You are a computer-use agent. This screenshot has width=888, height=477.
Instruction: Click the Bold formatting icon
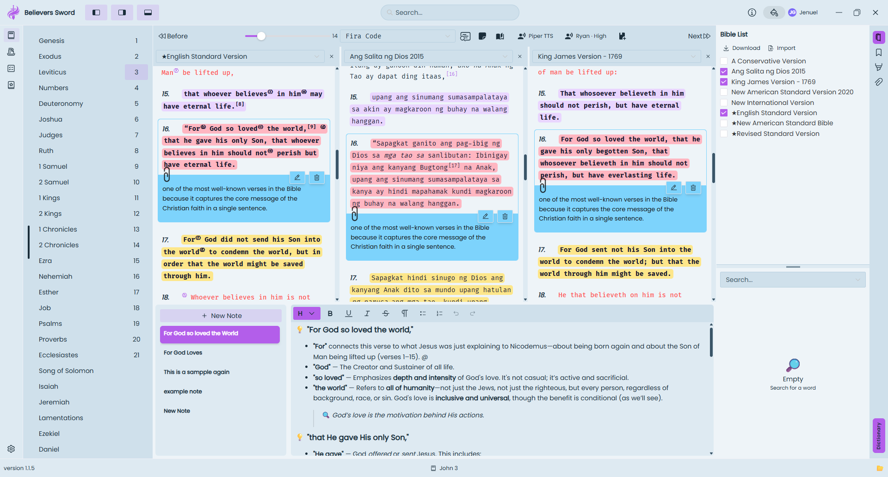click(330, 313)
